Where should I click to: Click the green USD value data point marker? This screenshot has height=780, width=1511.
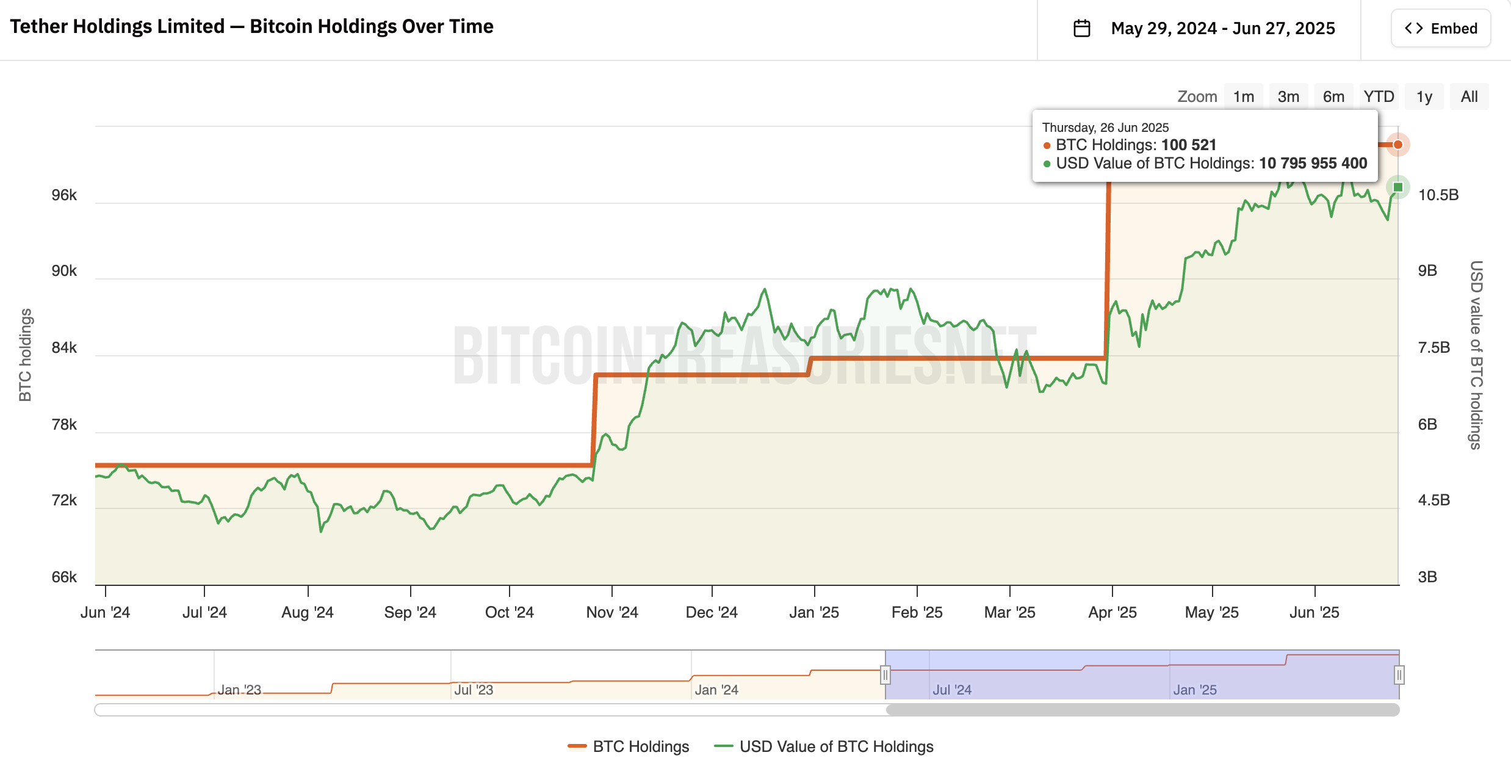pos(1397,187)
